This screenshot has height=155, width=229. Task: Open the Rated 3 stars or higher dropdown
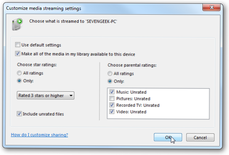pyautogui.click(x=45, y=95)
